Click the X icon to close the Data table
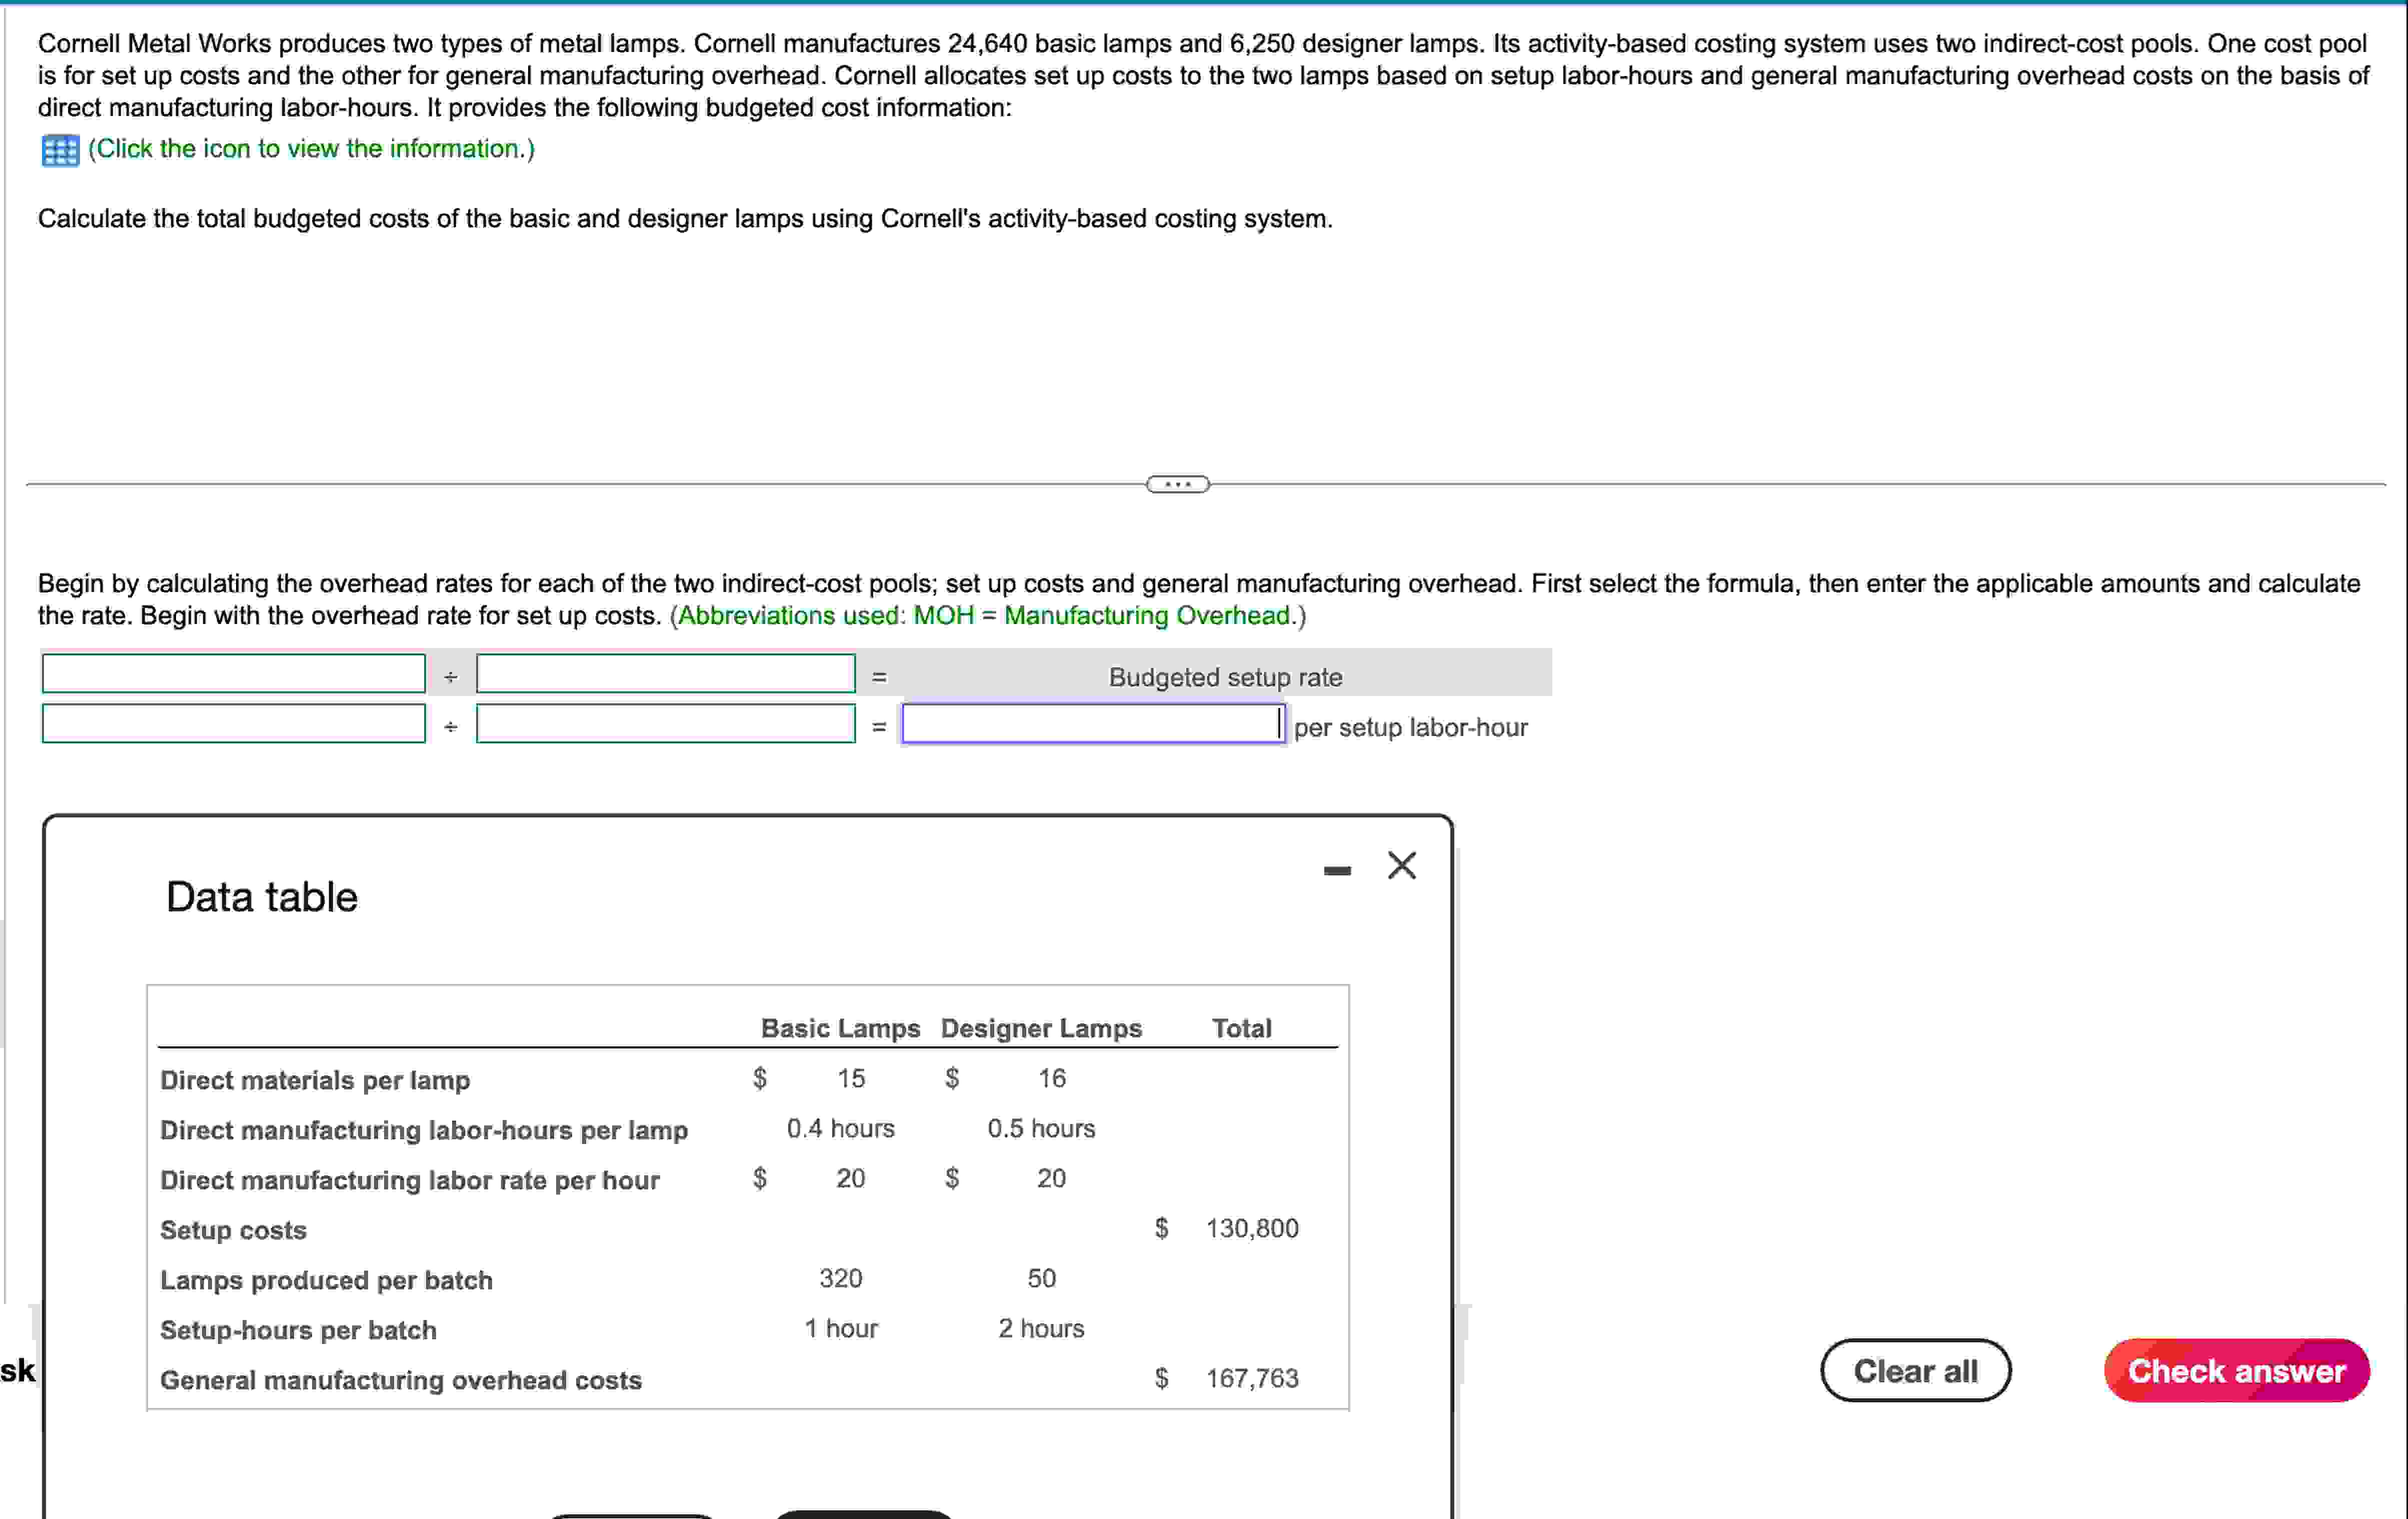 tap(1402, 865)
